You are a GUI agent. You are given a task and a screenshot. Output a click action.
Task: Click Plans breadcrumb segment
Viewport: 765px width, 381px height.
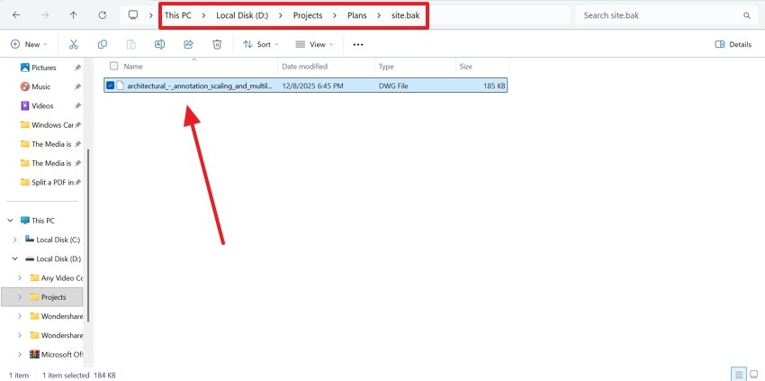[357, 15]
